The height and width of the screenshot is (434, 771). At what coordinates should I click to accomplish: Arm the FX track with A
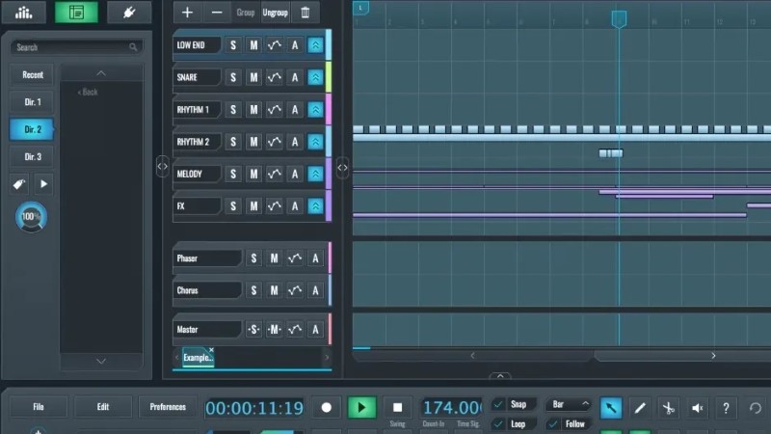[295, 206]
